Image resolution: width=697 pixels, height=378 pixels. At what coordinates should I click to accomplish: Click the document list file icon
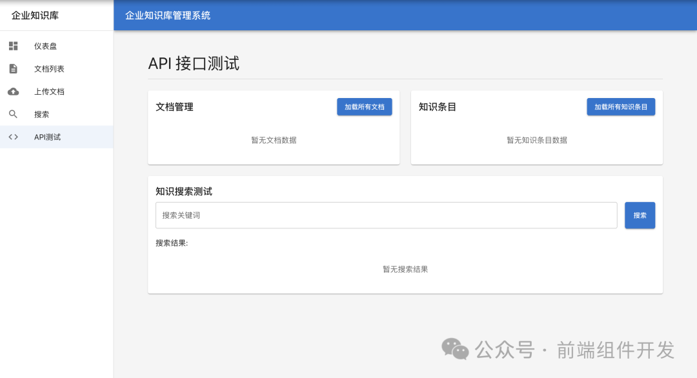pyautogui.click(x=14, y=69)
